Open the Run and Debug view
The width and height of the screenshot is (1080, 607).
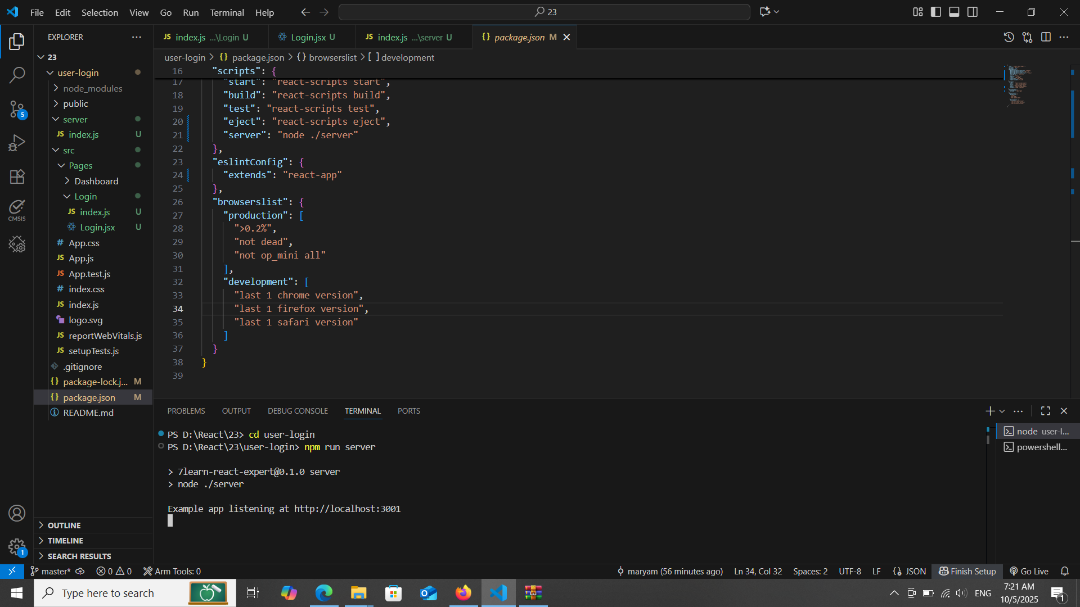(x=17, y=143)
